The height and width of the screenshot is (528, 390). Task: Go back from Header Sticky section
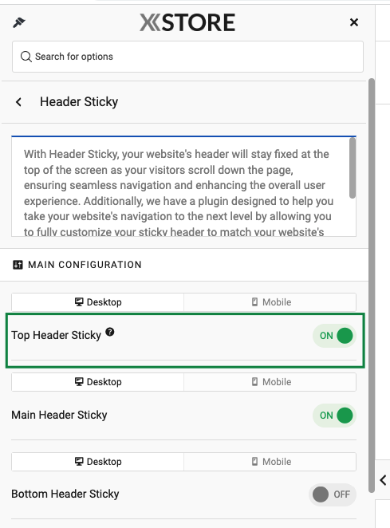[18, 102]
